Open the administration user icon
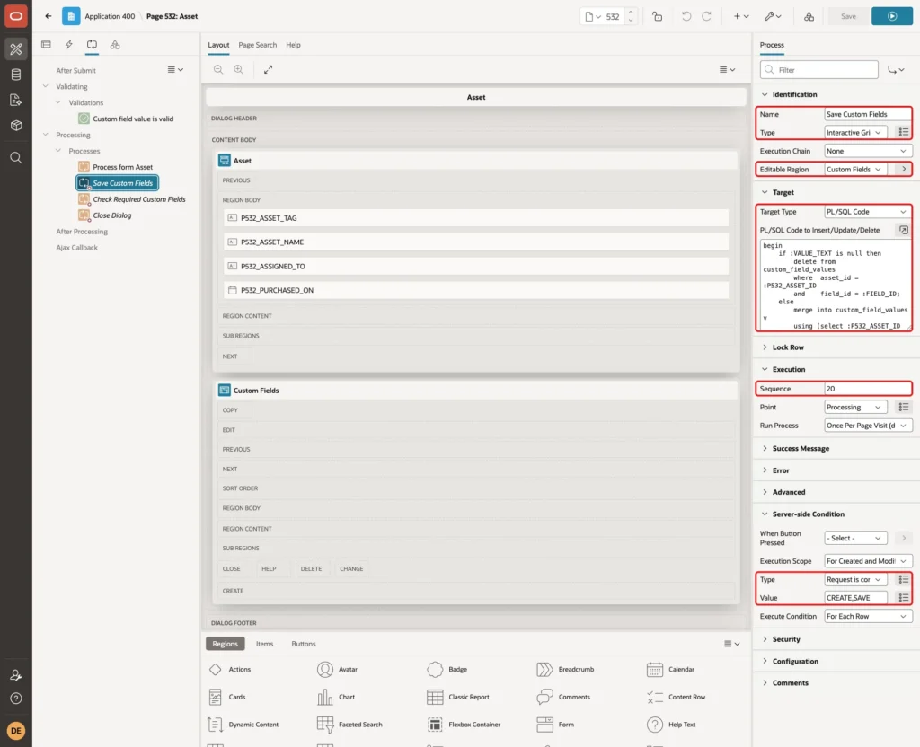The image size is (920, 747). (16, 675)
